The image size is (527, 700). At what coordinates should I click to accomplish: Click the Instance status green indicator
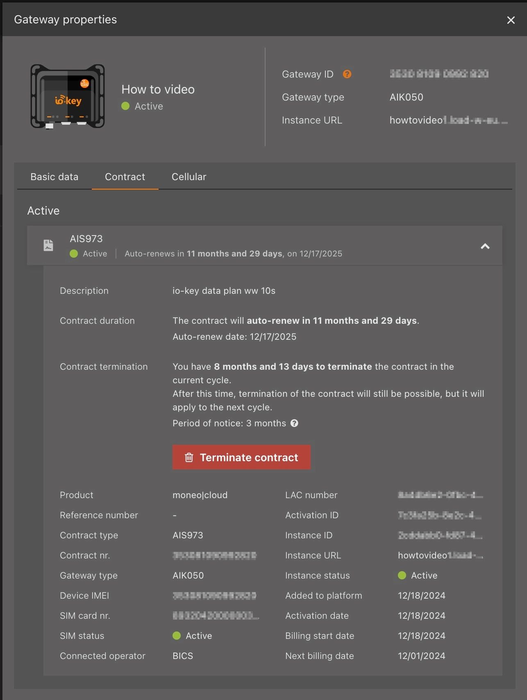click(402, 575)
